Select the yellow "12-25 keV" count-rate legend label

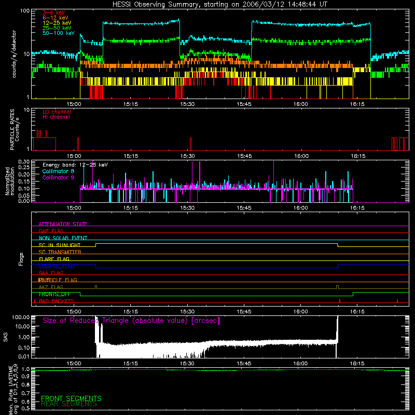57,23
